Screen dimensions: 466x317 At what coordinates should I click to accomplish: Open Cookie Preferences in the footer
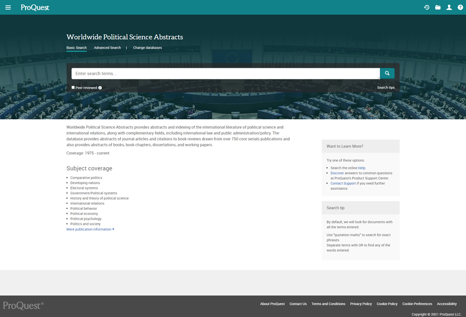click(417, 304)
